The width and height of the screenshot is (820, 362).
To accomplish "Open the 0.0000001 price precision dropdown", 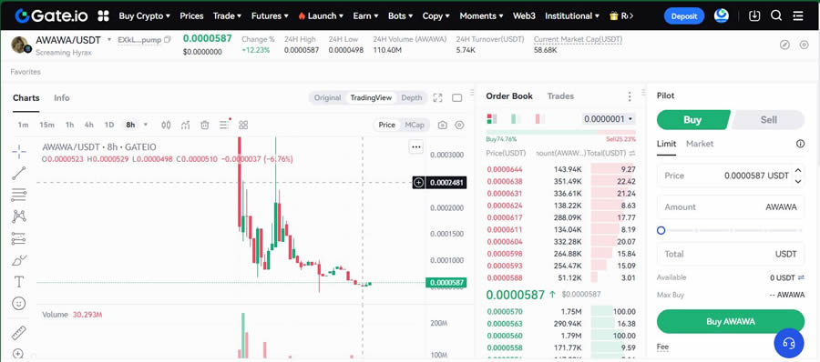I will (x=609, y=119).
